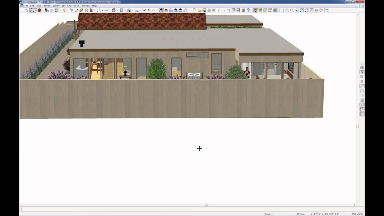The height and width of the screenshot is (216, 384).
Task: Click the red-roofed house view icon
Action: point(166,10)
